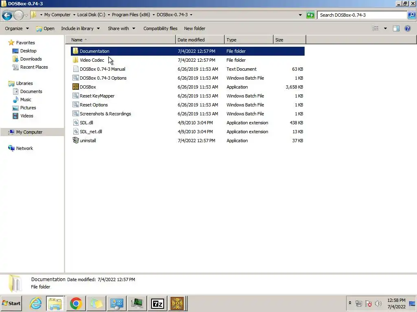Expand the Program Files (x86) breadcrumb arrow
The image size is (417, 312).
(154, 15)
